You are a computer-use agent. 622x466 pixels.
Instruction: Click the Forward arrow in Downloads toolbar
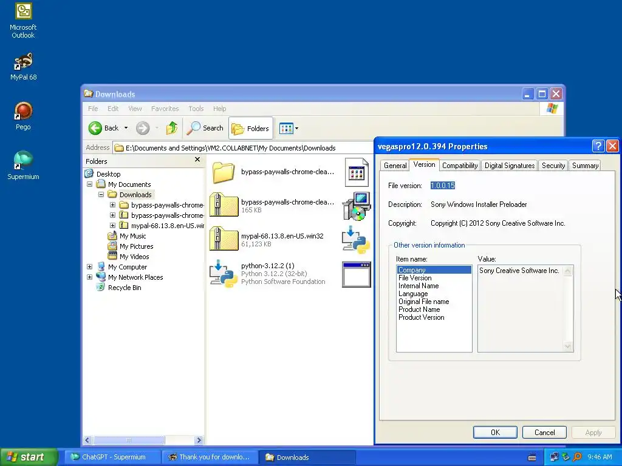(143, 128)
